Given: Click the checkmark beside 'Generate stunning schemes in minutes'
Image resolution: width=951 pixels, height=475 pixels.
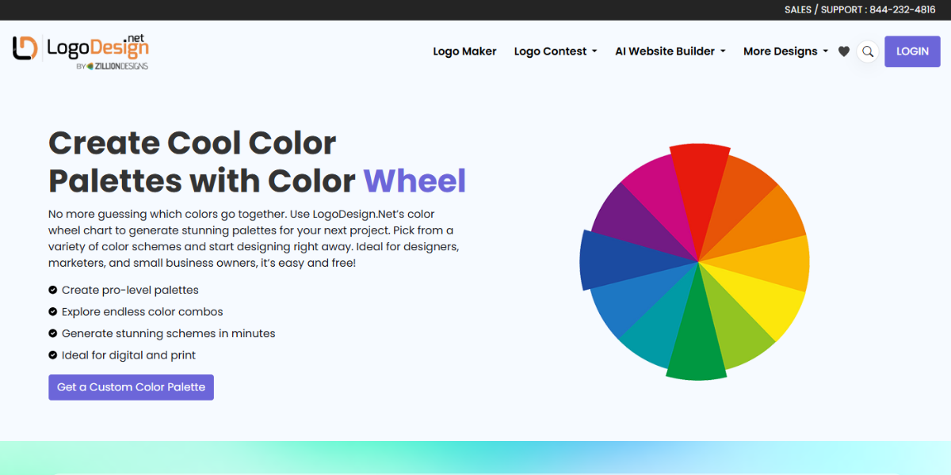Looking at the screenshot, I should pos(52,333).
